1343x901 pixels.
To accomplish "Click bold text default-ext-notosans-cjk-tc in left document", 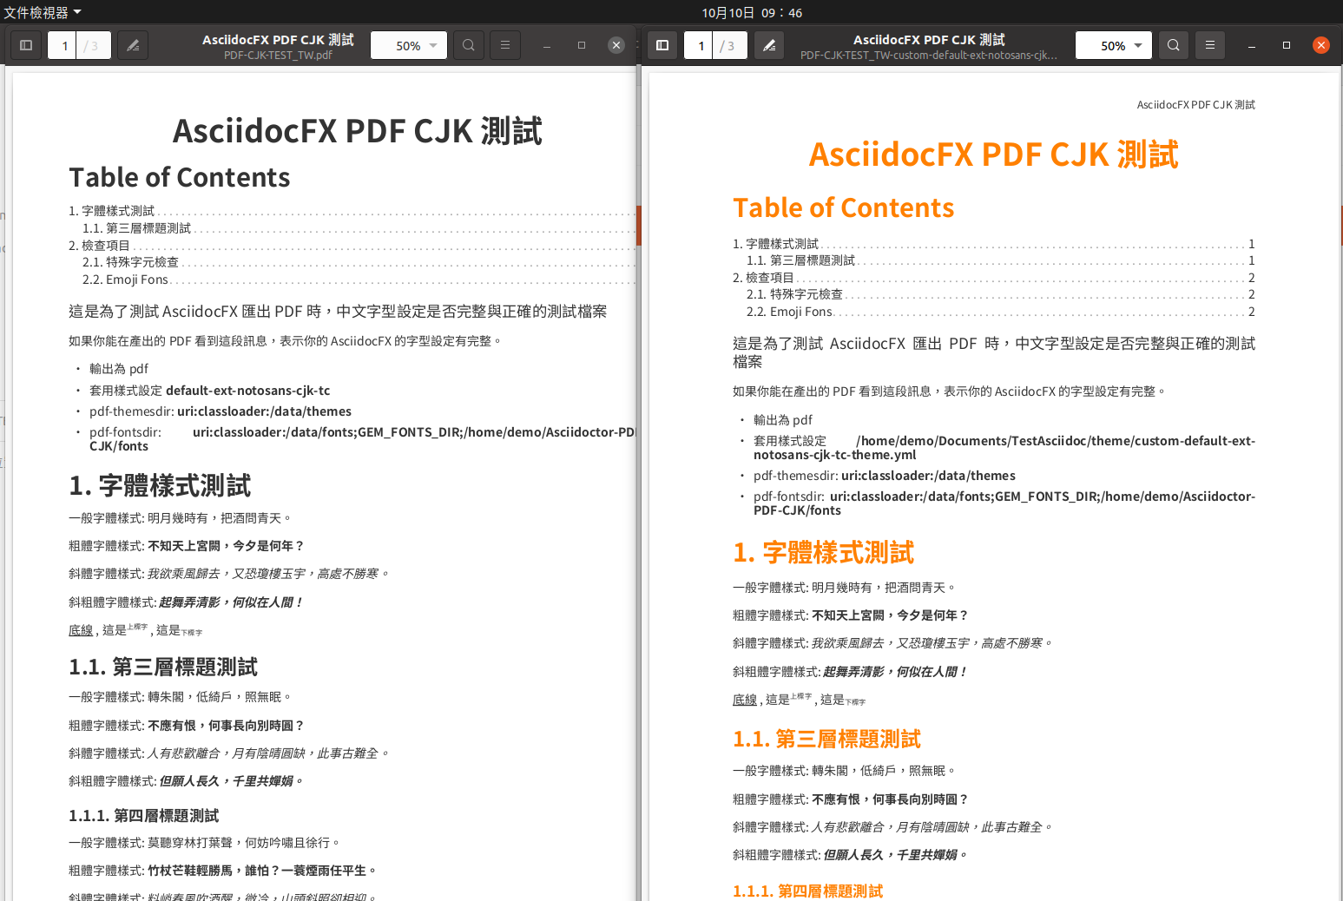I will click(248, 391).
